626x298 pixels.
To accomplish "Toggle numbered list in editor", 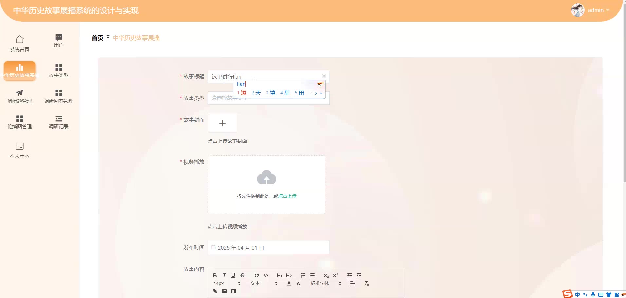I will point(303,275).
